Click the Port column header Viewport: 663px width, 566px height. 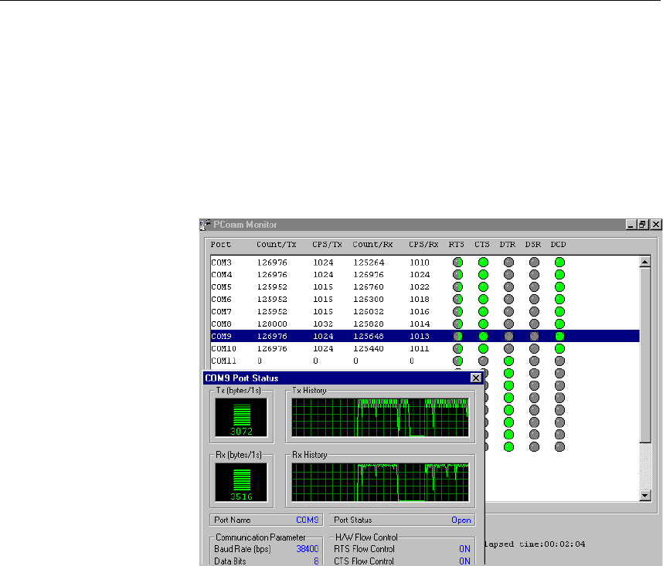pyautogui.click(x=221, y=245)
